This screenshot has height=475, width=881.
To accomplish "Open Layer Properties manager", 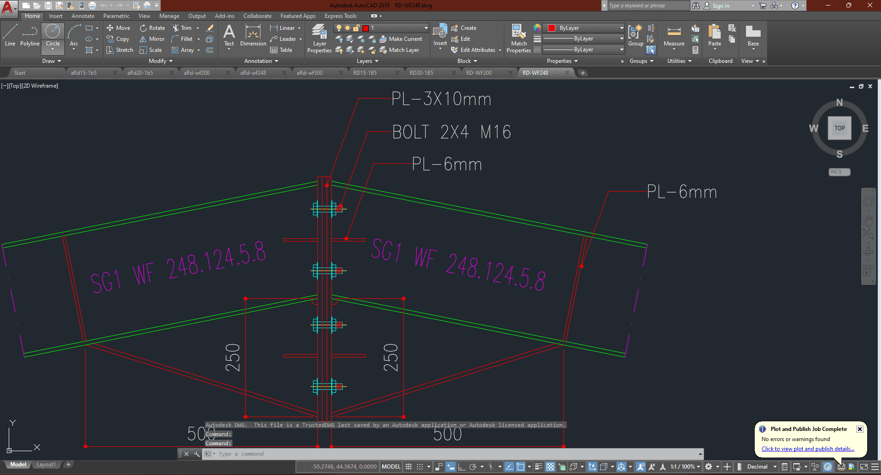I will coord(319,38).
